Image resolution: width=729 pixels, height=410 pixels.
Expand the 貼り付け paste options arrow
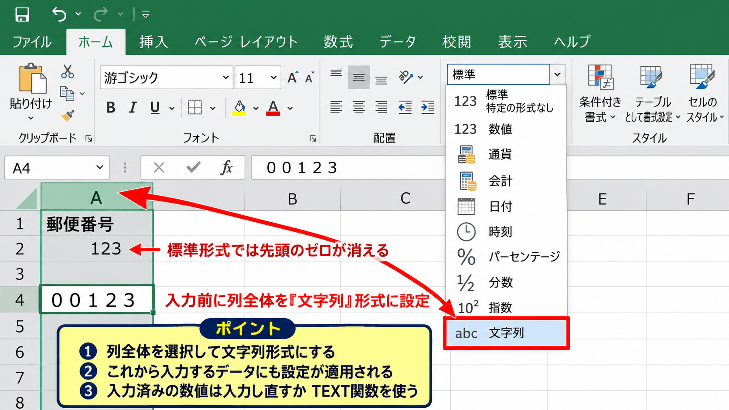click(31, 118)
